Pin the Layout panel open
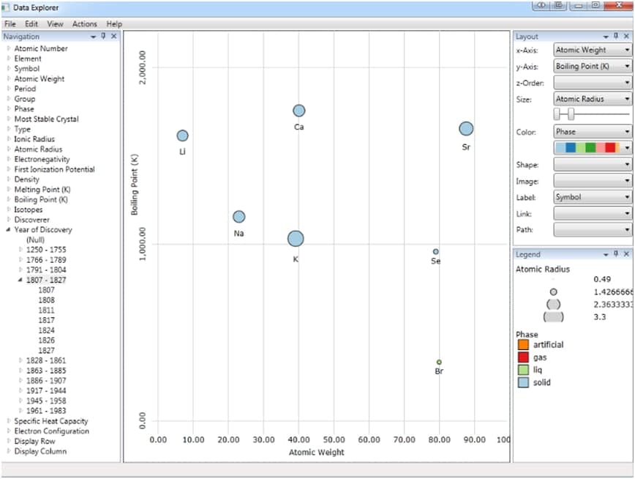Screen dimensions: 635x479 coord(616,36)
